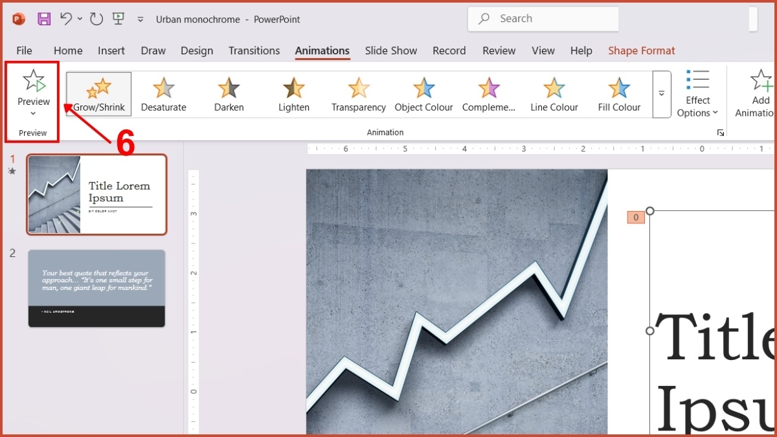Apply the Fill Colour animation effect
This screenshot has height=437, width=777.
619,94
